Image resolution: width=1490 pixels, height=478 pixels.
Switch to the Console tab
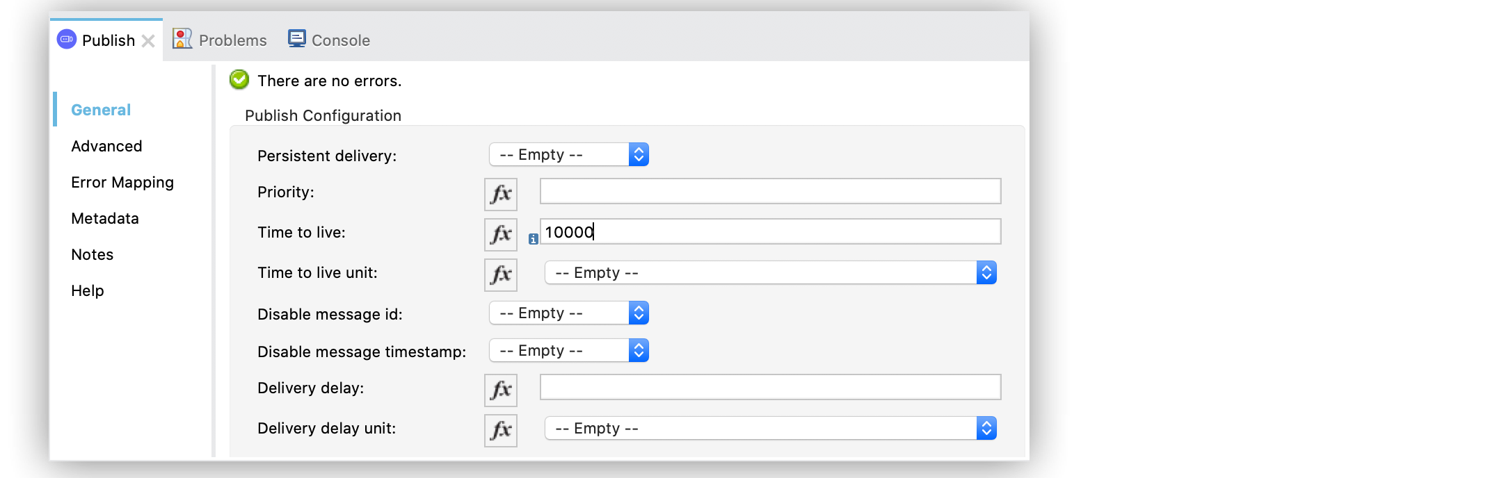pos(330,40)
